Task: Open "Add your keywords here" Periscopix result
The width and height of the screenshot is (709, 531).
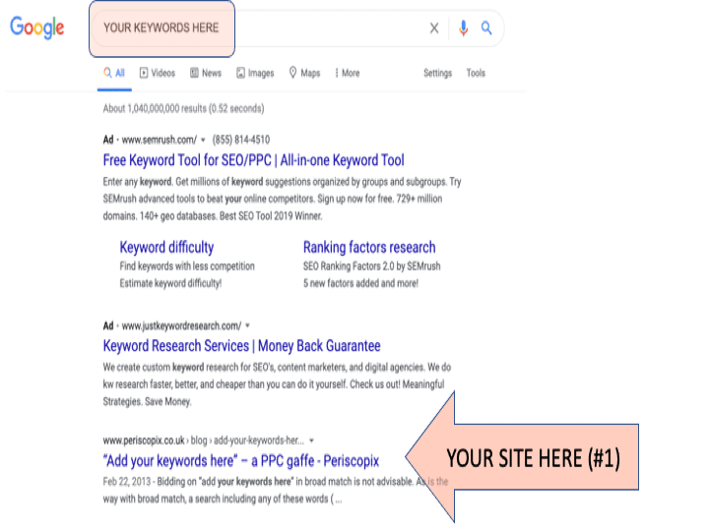Action: pos(241,461)
